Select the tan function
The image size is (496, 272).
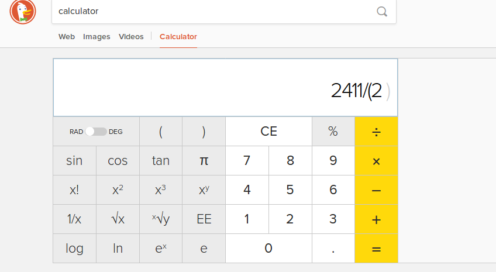pos(161,161)
